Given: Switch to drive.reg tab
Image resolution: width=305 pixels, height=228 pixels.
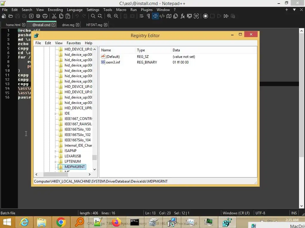Looking at the screenshot, I should click(x=68, y=25).
